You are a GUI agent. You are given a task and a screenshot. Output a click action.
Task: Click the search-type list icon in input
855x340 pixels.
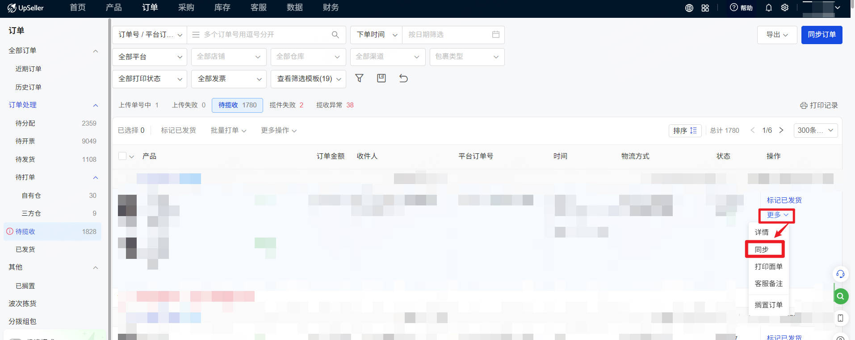coord(196,34)
